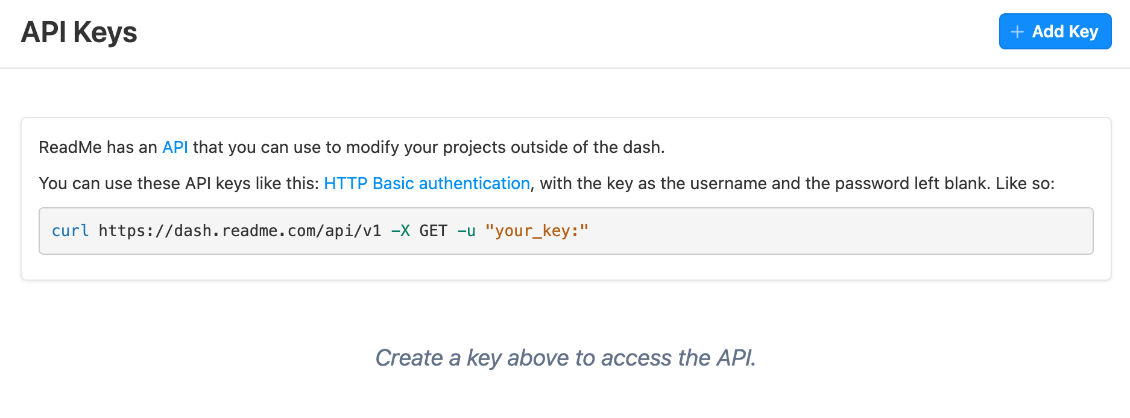Viewport: 1130px width, 418px height.
Task: Click the "ReadMe has an" intro text
Action: [98, 148]
